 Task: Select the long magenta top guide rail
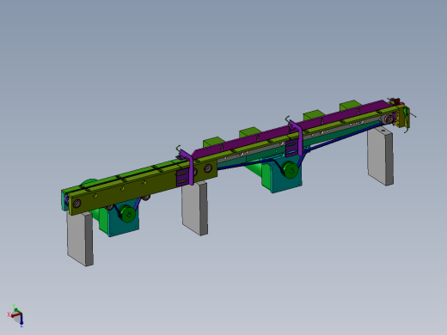point(290,127)
